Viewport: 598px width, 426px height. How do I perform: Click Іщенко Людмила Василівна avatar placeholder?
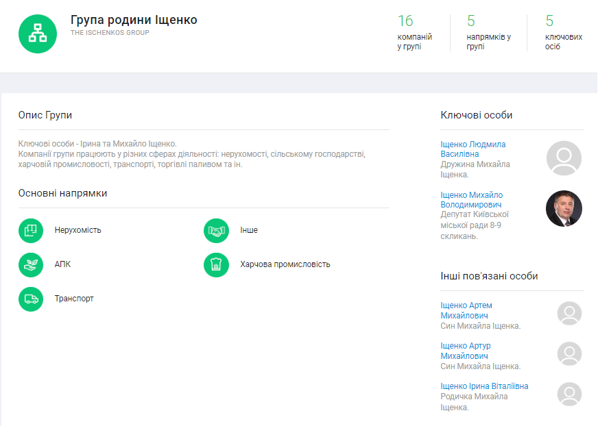pyautogui.click(x=564, y=158)
